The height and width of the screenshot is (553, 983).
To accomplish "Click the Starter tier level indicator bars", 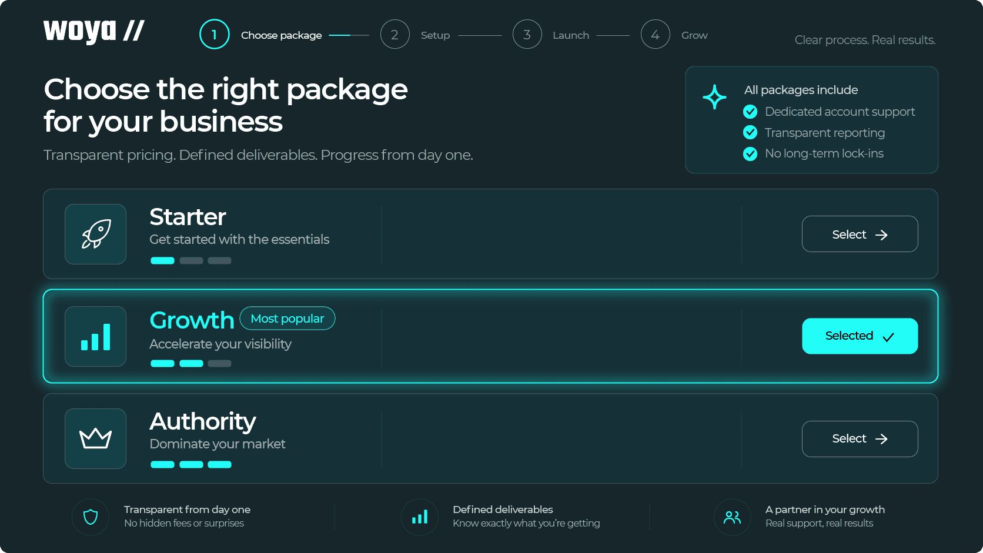I will point(191,261).
